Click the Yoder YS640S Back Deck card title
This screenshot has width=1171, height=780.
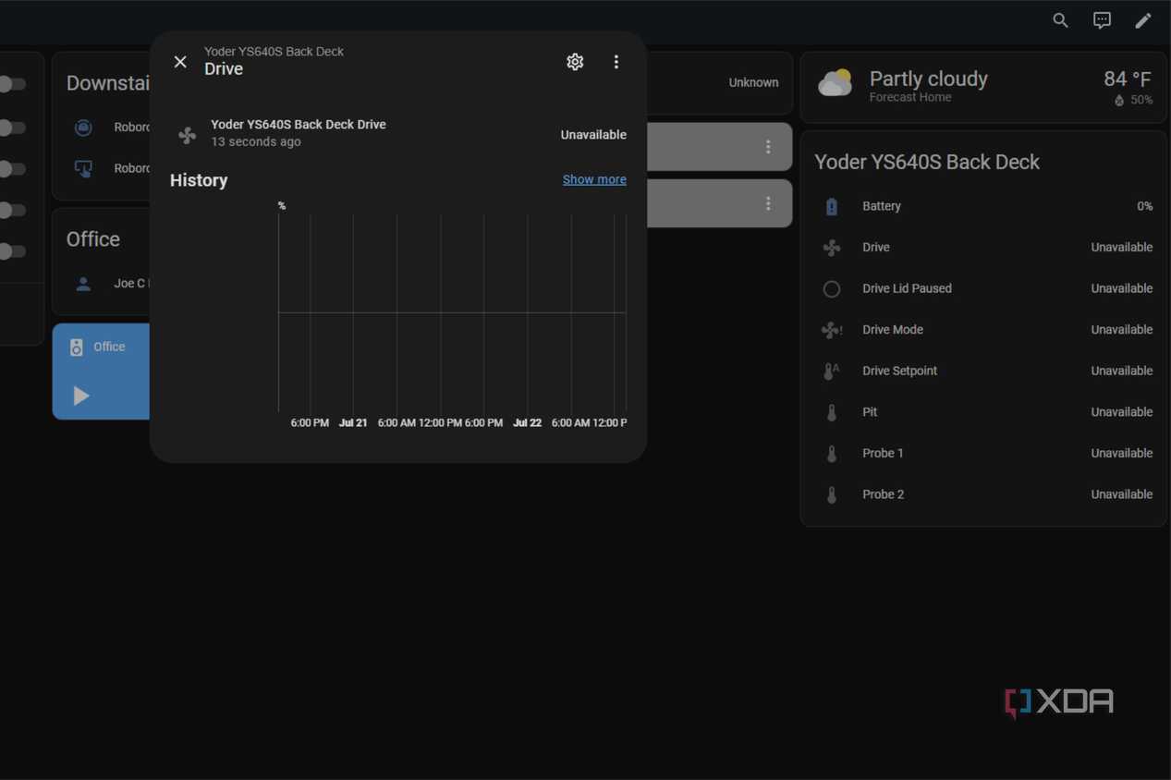point(927,162)
